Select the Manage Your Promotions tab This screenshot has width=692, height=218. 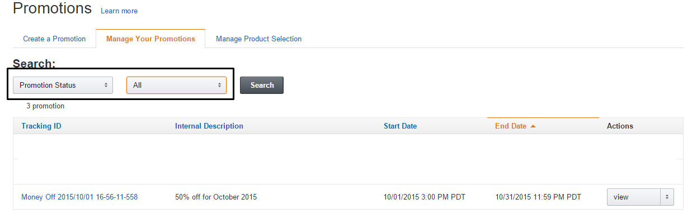[150, 39]
